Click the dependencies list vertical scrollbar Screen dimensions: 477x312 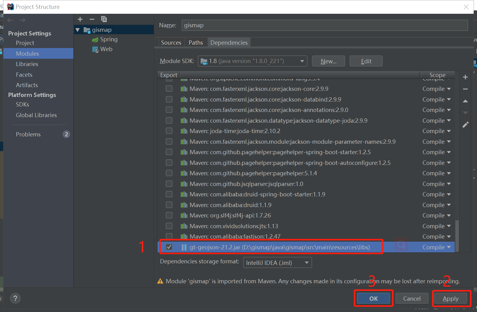tap(457, 236)
